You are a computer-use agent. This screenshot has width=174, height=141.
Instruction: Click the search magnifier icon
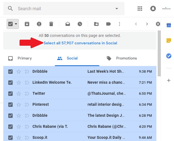coord(10,9)
